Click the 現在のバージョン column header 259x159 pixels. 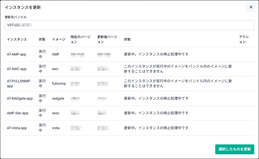coord(80,39)
